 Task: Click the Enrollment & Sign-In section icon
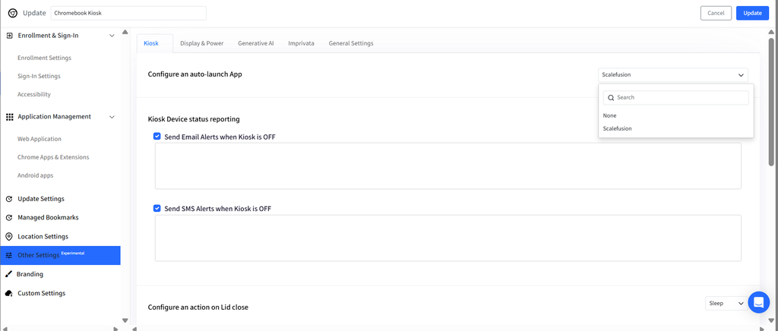click(9, 36)
